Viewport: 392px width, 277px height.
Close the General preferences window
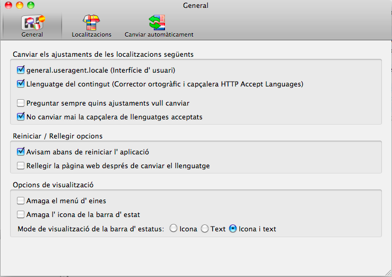8,5
